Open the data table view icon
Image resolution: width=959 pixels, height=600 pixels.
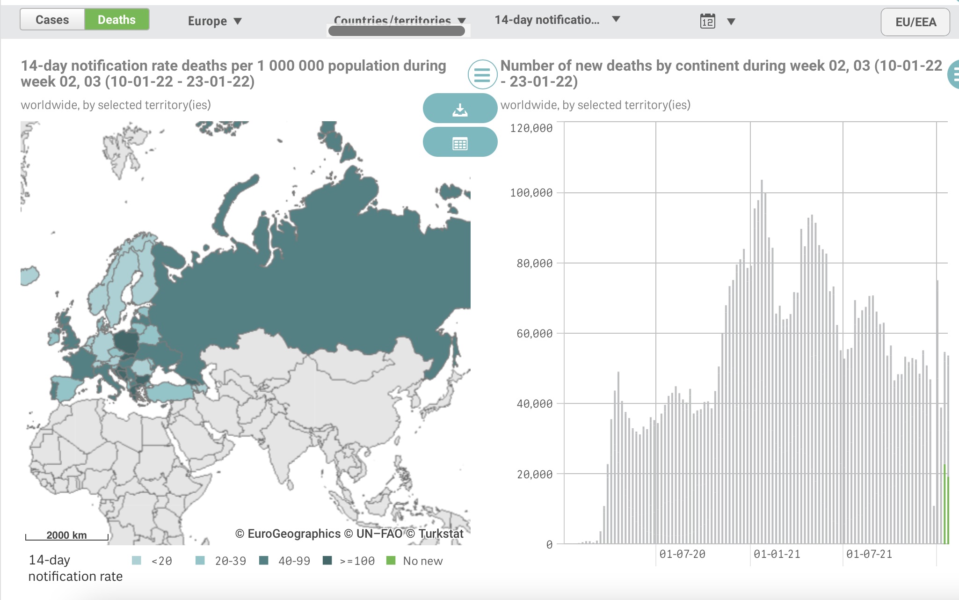(x=460, y=144)
